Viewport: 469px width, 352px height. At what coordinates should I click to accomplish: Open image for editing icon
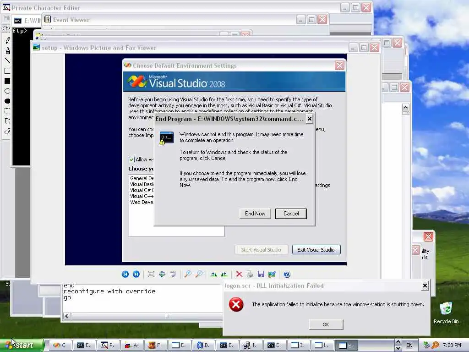click(272, 274)
